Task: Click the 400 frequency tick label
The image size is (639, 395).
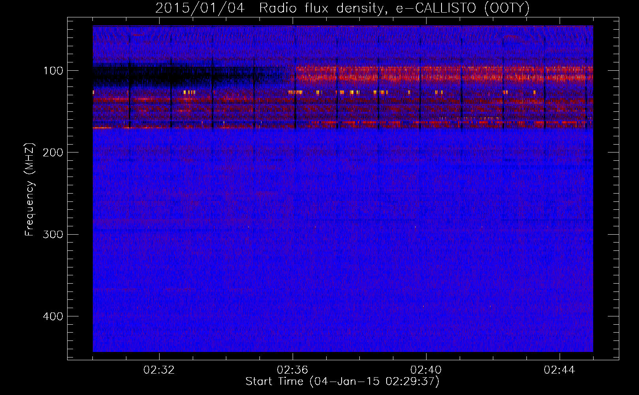Action: 53,316
